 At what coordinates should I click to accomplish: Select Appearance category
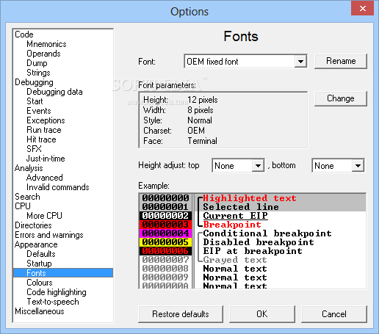[x=36, y=244]
